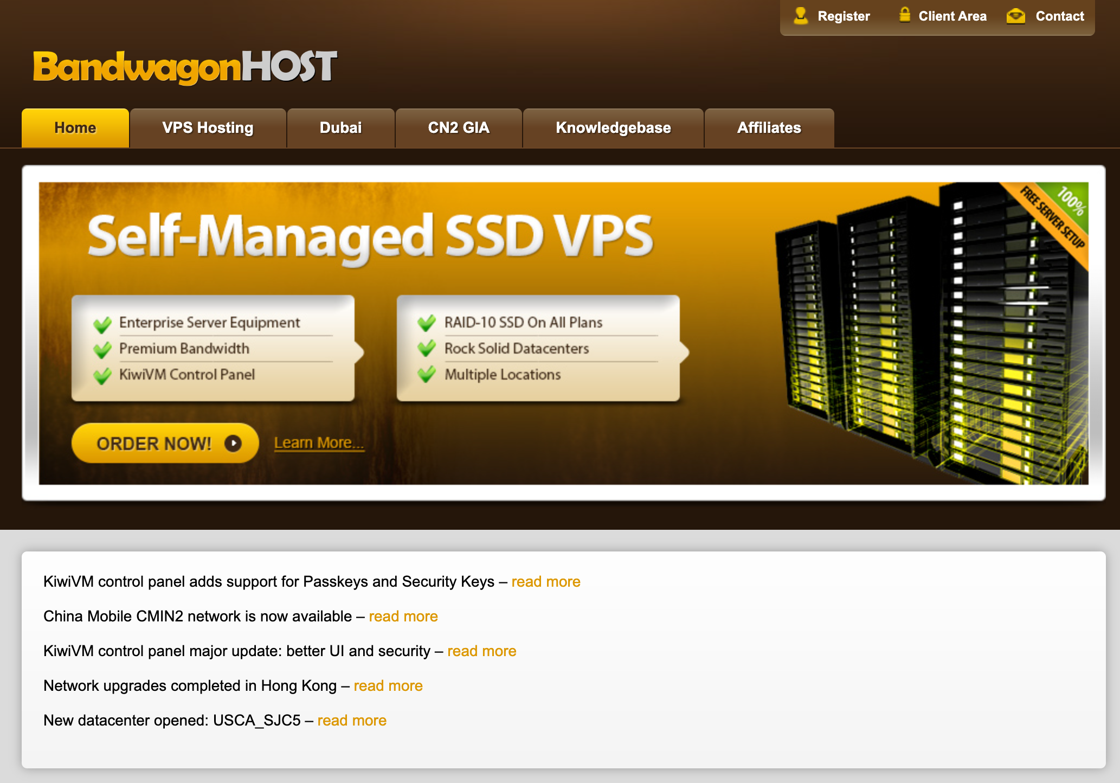Image resolution: width=1120 pixels, height=783 pixels.
Task: Click the Contact link
Action: pyautogui.click(x=1060, y=16)
